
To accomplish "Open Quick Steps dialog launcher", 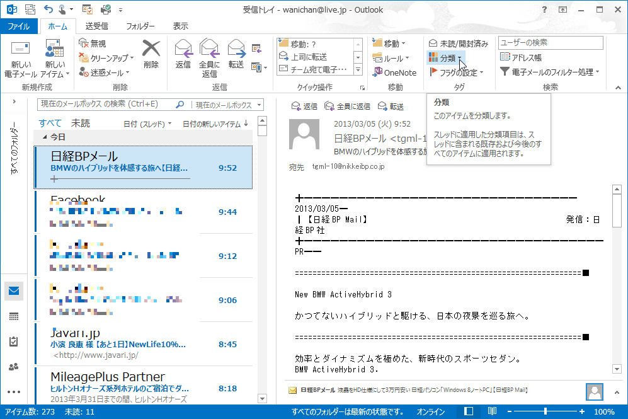I will 362,88.
